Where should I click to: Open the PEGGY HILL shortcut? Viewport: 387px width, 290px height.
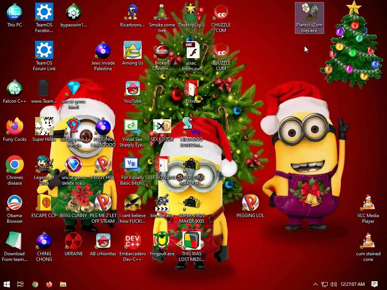(x=103, y=168)
